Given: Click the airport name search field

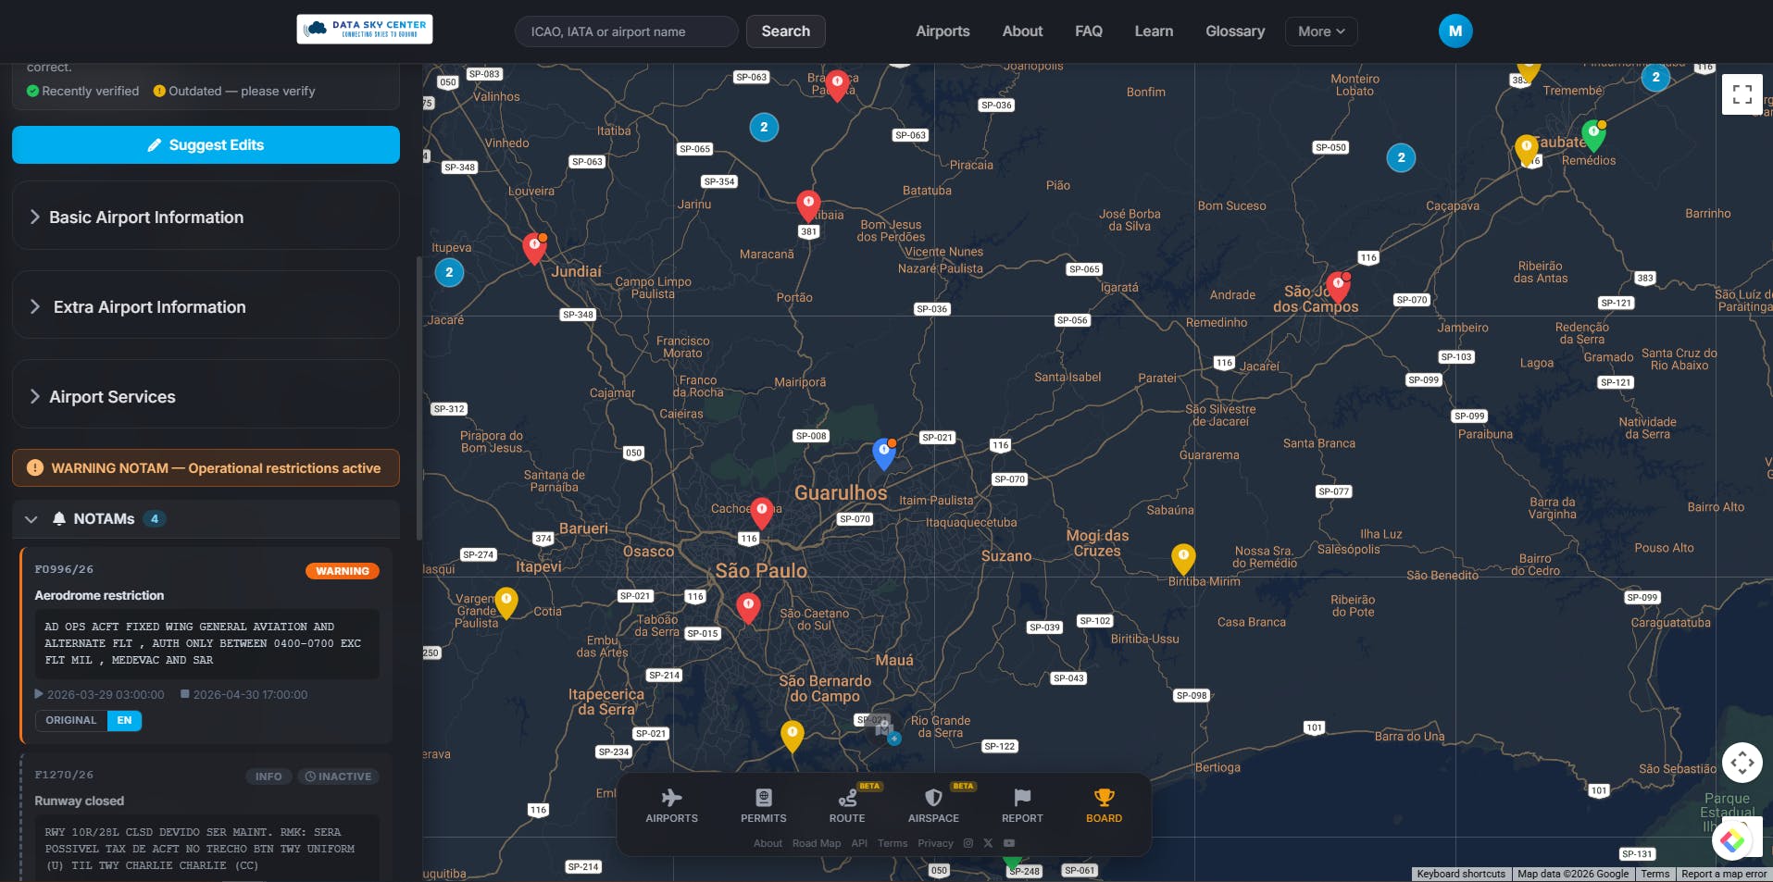Looking at the screenshot, I should (626, 31).
